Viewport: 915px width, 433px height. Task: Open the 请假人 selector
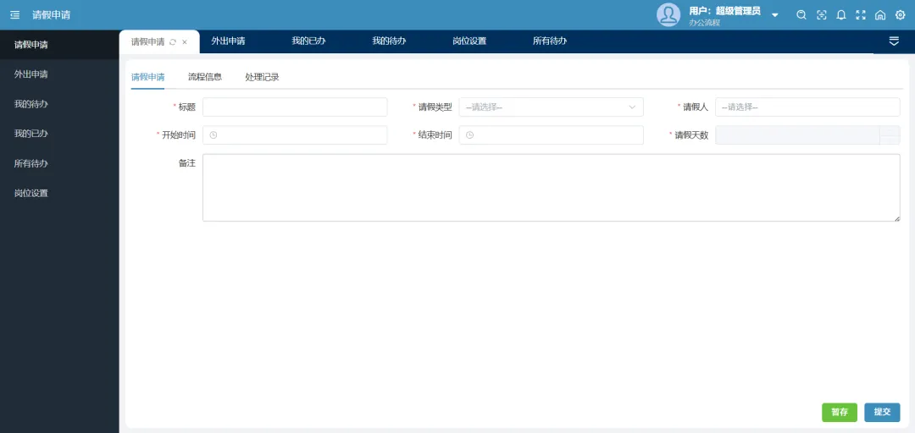pos(807,107)
